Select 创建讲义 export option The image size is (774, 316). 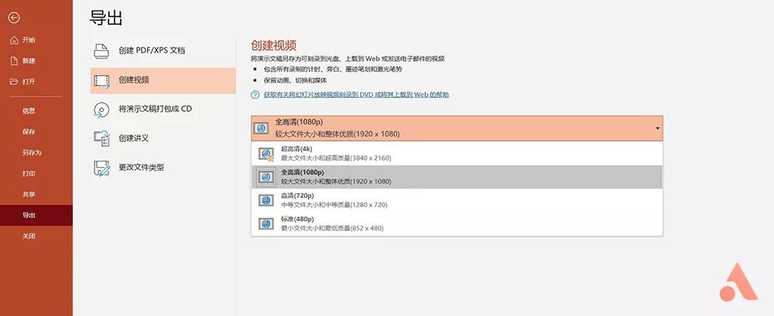(163, 138)
